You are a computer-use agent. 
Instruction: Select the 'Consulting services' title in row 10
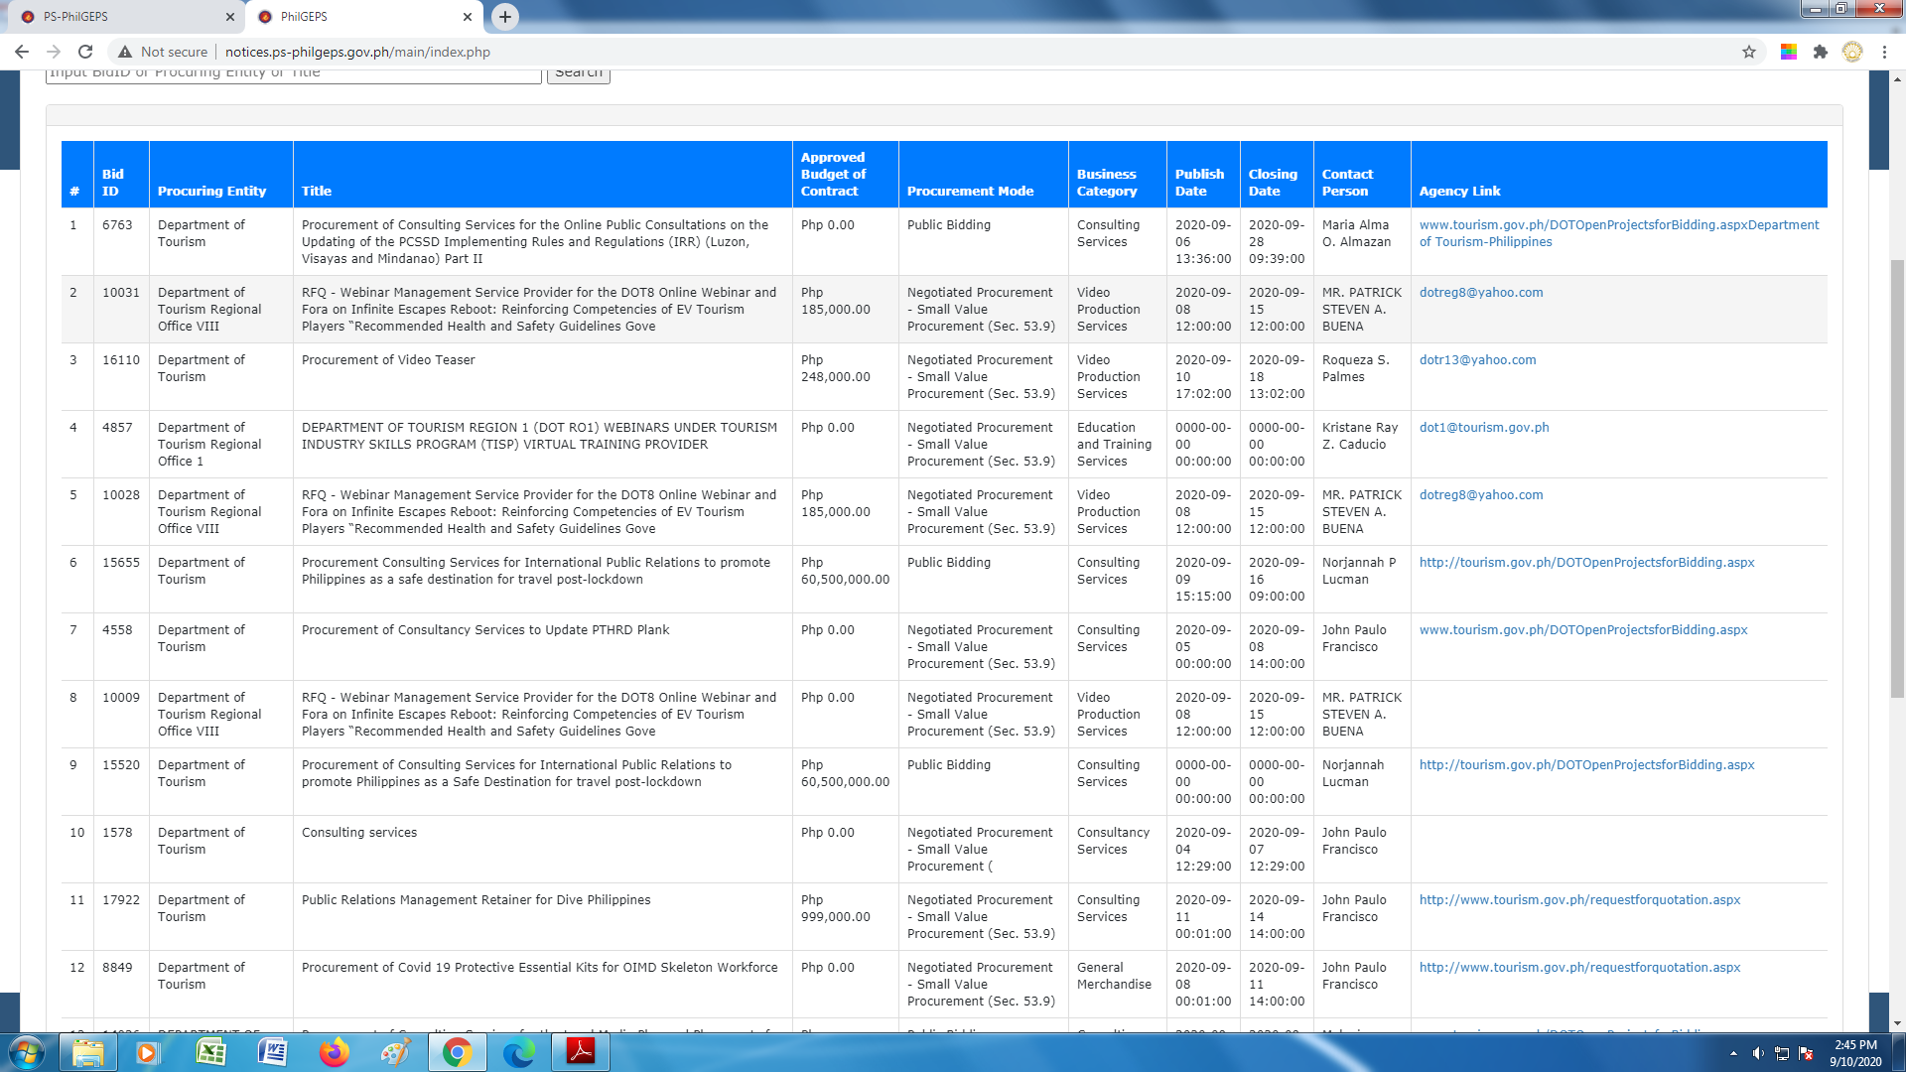pos(359,832)
